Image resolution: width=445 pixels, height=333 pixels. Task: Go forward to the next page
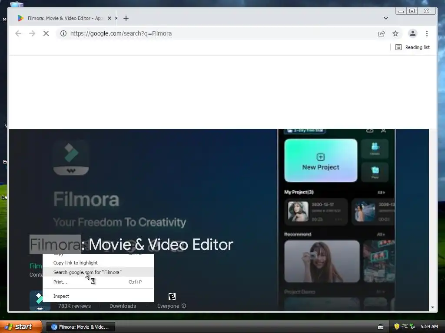coord(32,33)
